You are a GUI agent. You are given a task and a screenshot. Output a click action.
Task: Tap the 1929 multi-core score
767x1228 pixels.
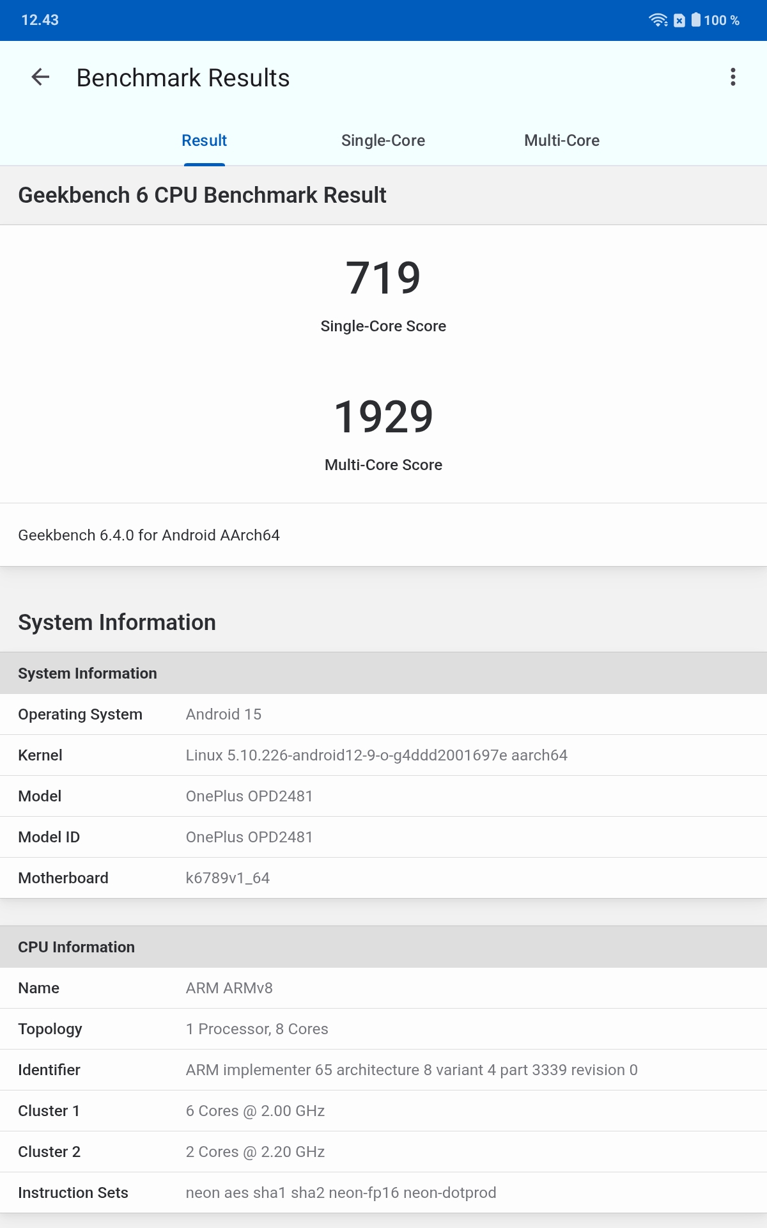[383, 417]
